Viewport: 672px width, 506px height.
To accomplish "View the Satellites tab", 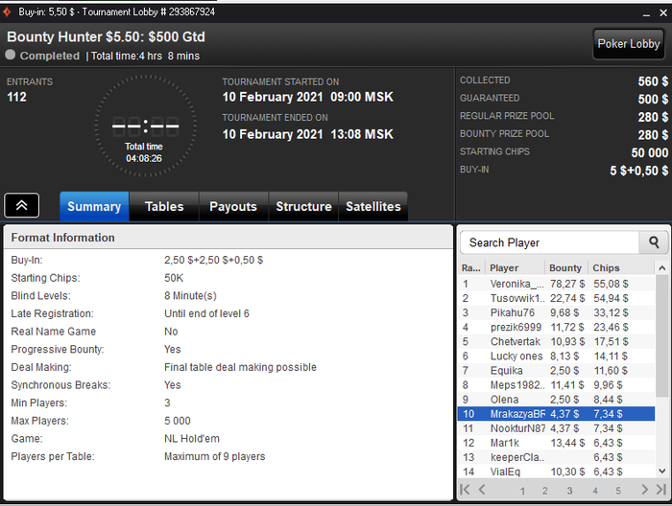I will point(373,207).
